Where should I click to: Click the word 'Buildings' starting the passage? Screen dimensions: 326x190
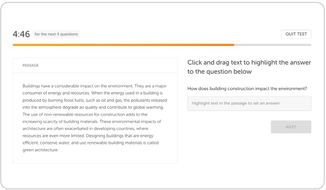point(31,86)
